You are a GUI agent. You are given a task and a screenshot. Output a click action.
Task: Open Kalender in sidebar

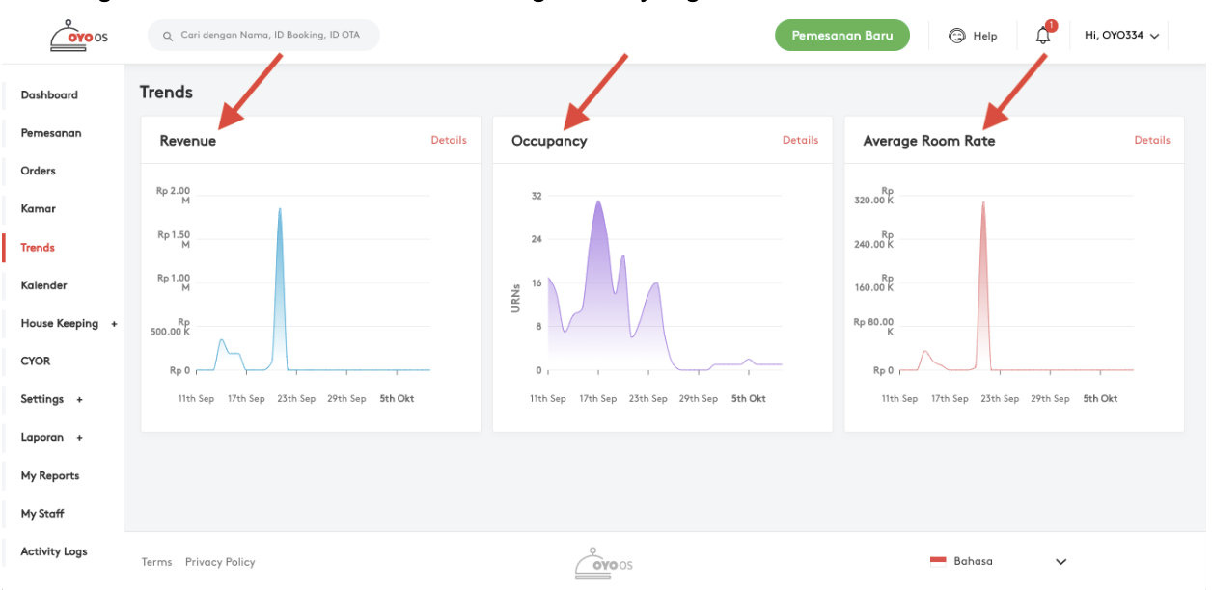tap(43, 285)
